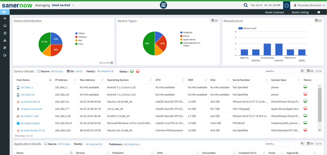Sort devices by Operating System column
Screen dimensions: 327x155
click(x=130, y=80)
